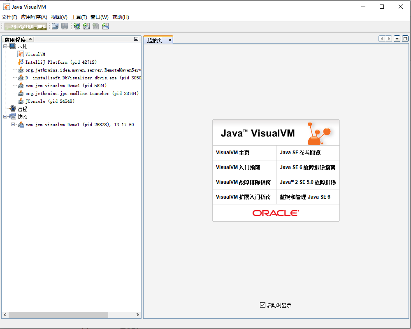
Task: Select jps.cmdline.Launcher (pid 28764)
Action: coord(82,93)
